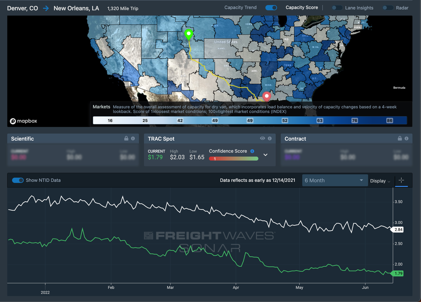Viewport: 421px width, 302px height.
Task: Click the lock icon in the Scientific card
Action: pos(126,138)
